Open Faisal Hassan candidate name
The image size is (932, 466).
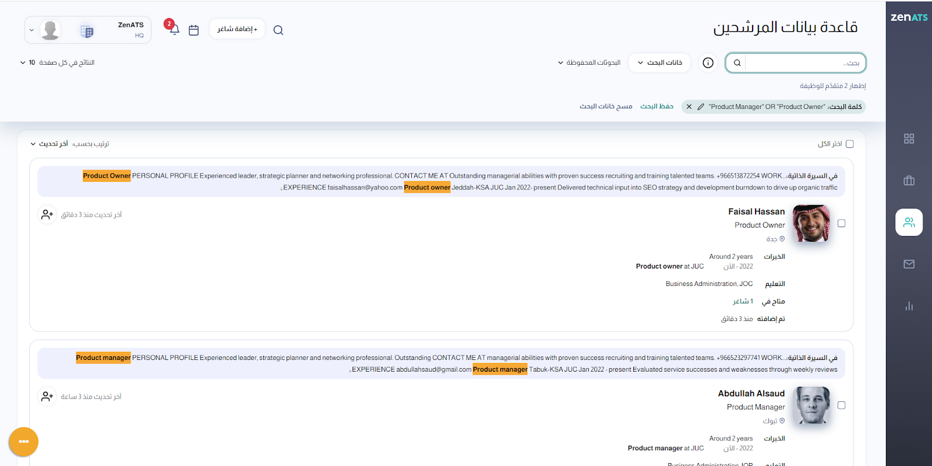pos(756,211)
